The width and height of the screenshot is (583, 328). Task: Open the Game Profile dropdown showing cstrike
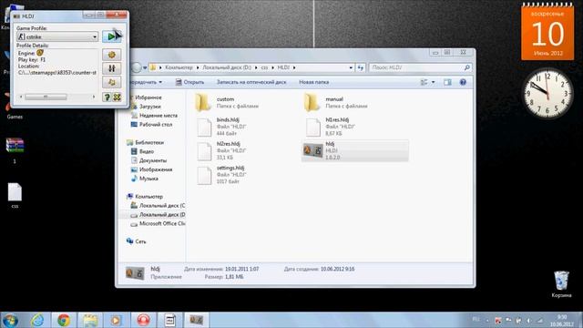click(x=57, y=36)
